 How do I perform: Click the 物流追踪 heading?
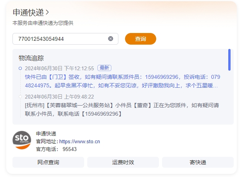[x=31, y=58]
